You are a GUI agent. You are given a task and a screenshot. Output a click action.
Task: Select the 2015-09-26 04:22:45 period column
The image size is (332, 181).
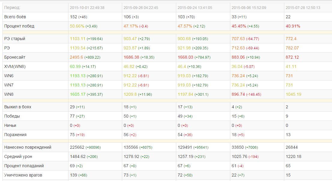(x=141, y=7)
